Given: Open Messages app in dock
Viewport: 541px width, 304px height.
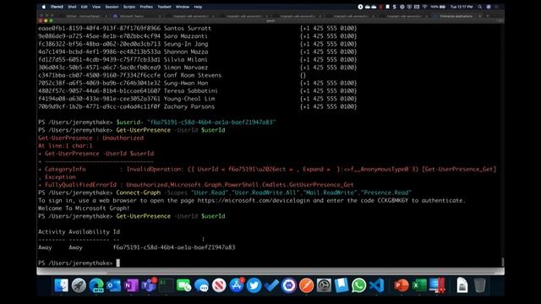Looking at the screenshot, I should coord(201,285).
